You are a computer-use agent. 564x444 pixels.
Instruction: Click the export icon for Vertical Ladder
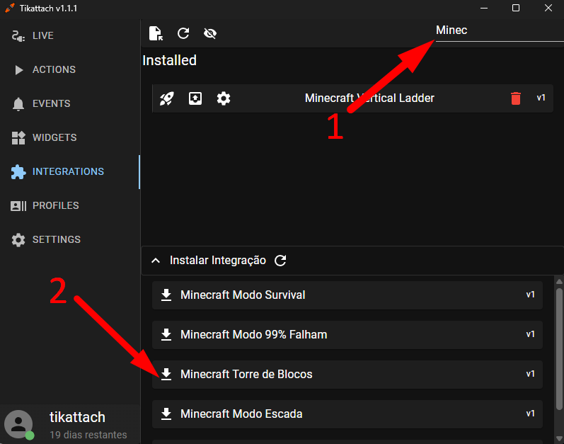click(x=195, y=98)
